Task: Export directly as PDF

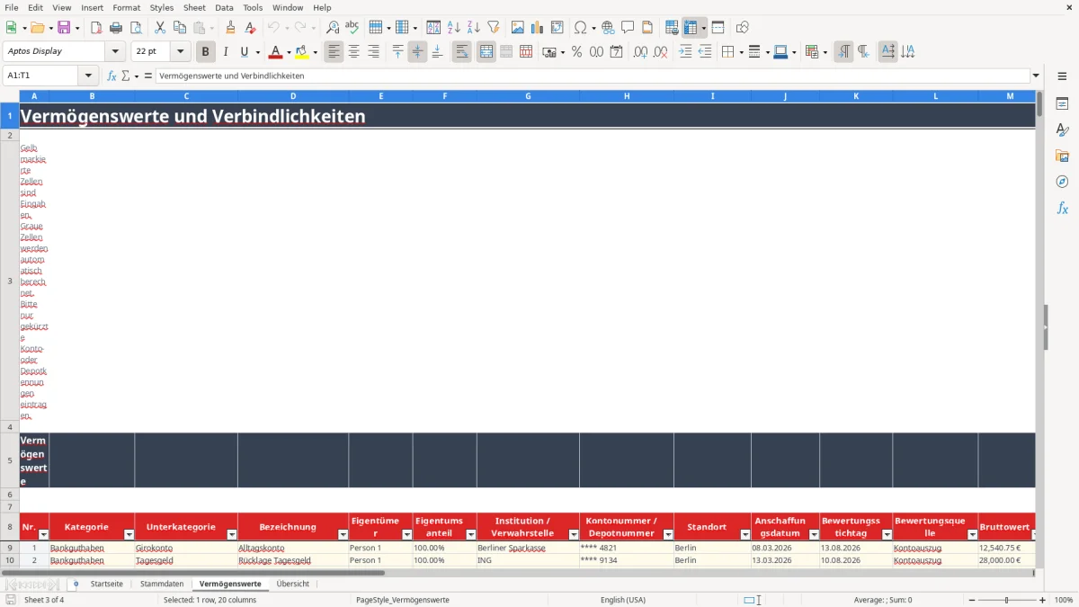Action: tap(96, 28)
